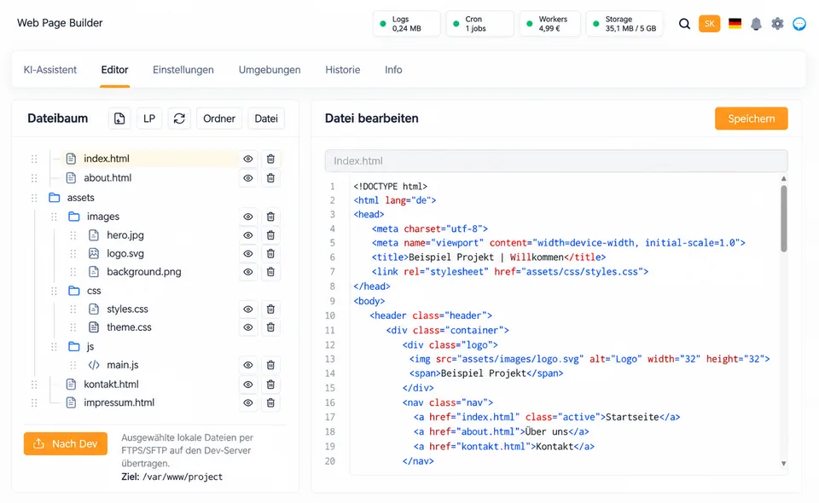
Task: Delete the images folder
Action: [x=270, y=217]
